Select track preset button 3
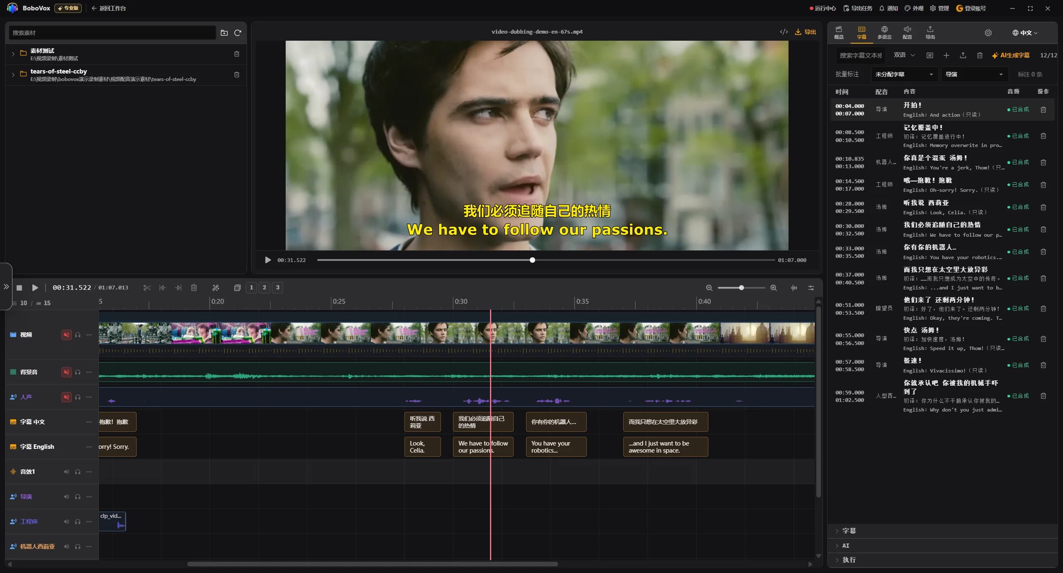The height and width of the screenshot is (573, 1063). (278, 287)
